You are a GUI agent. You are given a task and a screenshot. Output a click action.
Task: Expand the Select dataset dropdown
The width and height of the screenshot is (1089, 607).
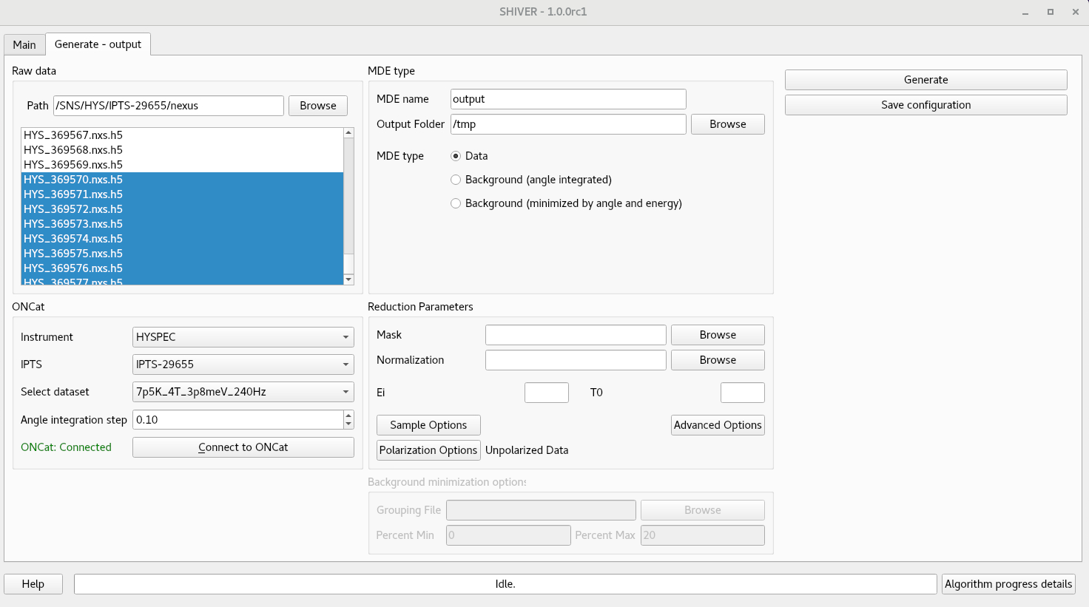point(243,392)
